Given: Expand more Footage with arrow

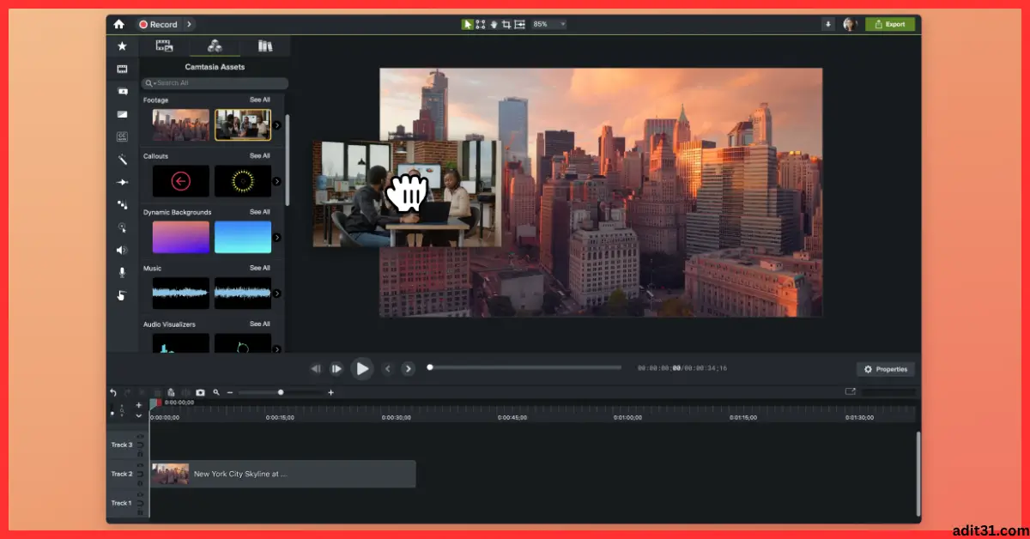Looking at the screenshot, I should 276,125.
